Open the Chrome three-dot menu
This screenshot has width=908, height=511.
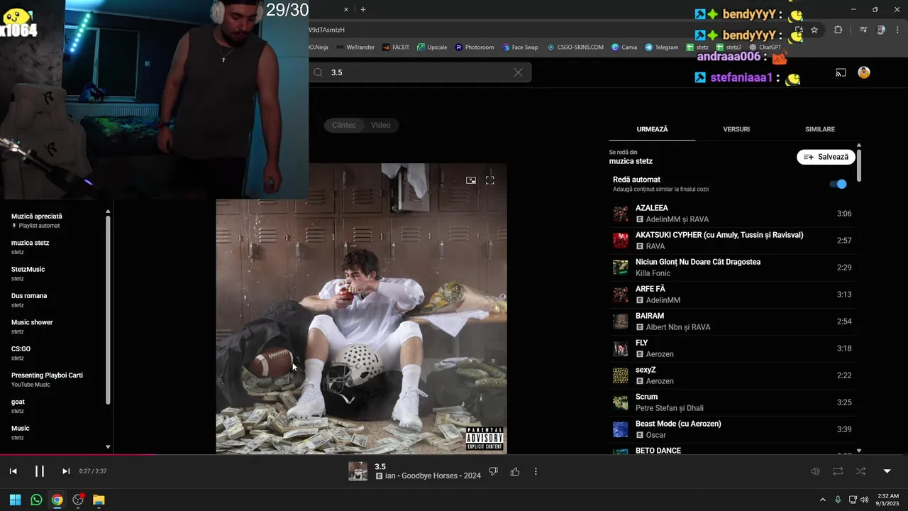click(897, 30)
